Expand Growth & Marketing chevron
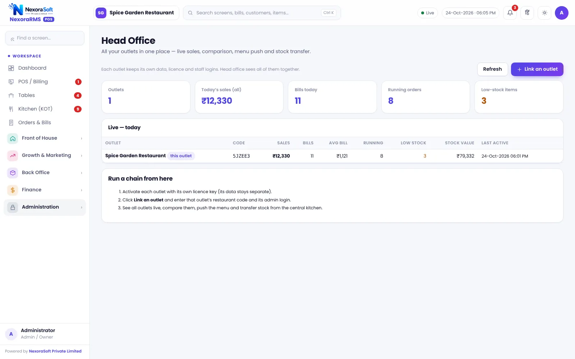The image size is (575, 359). point(82,156)
